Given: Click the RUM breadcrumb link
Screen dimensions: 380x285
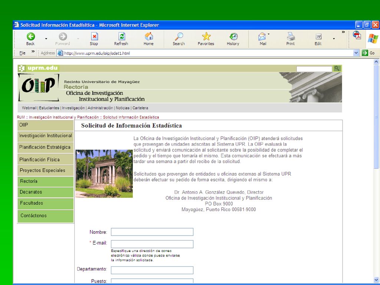Looking at the screenshot, I should (21, 117).
